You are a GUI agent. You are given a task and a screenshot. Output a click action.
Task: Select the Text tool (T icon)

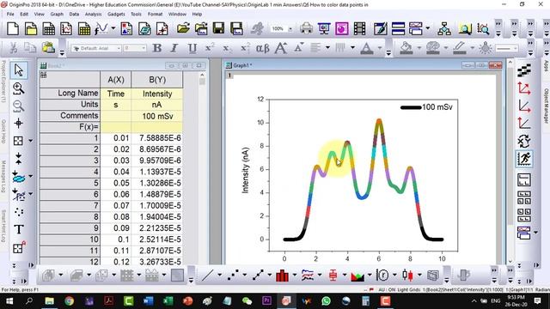point(19,229)
